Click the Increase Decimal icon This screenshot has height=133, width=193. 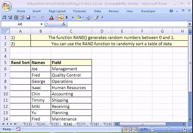[10, 17]
